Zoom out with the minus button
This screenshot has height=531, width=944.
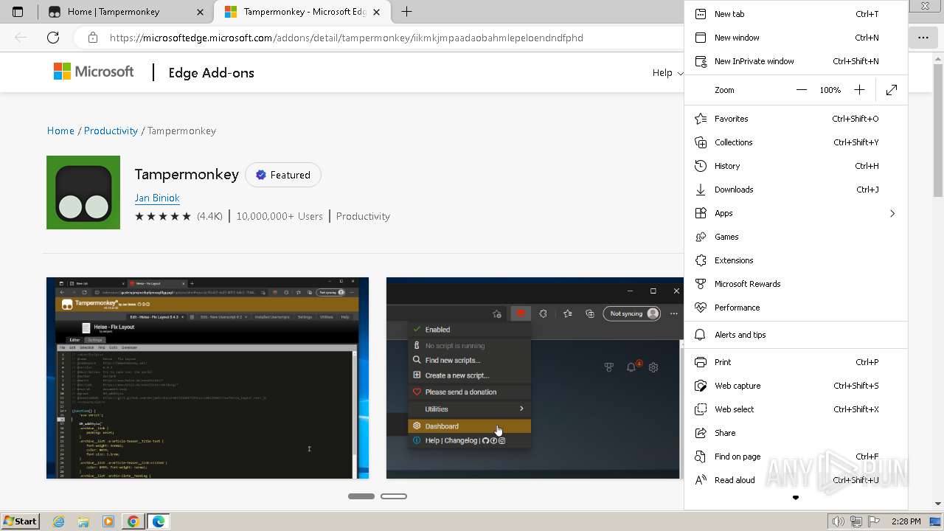click(802, 90)
